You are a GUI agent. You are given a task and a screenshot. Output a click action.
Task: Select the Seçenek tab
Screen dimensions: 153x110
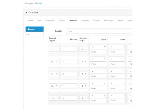click(73, 21)
